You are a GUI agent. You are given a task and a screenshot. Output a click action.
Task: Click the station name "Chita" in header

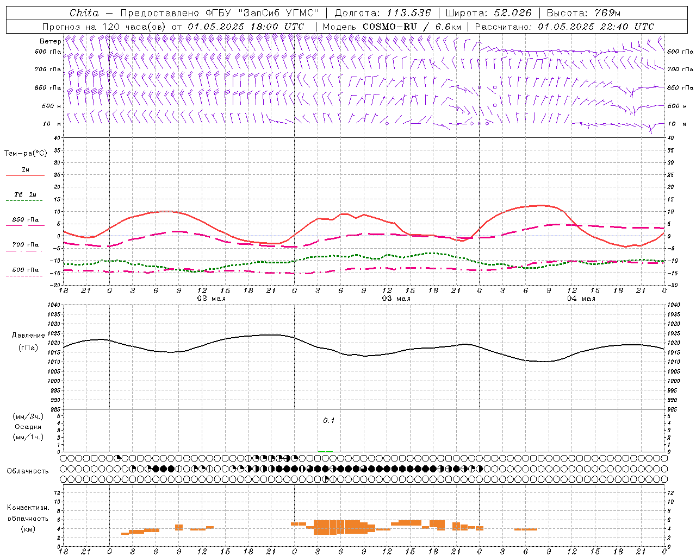pyautogui.click(x=84, y=13)
